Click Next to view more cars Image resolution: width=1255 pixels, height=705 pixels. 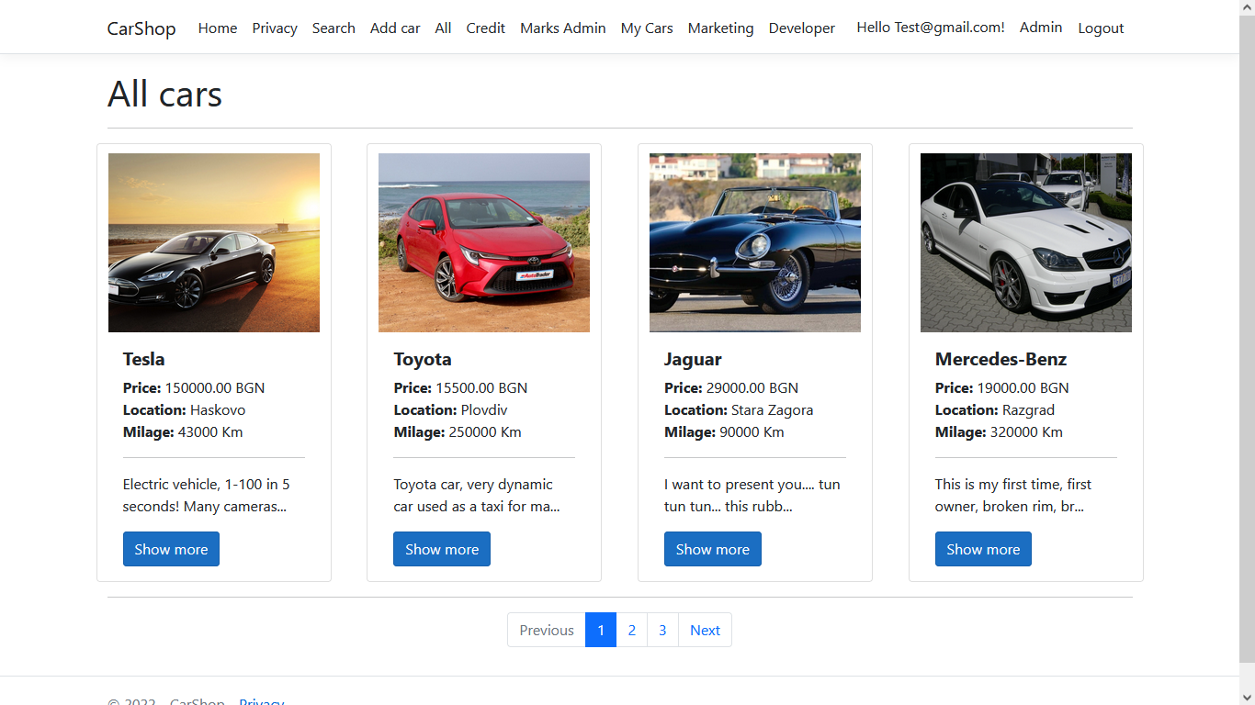[704, 630]
